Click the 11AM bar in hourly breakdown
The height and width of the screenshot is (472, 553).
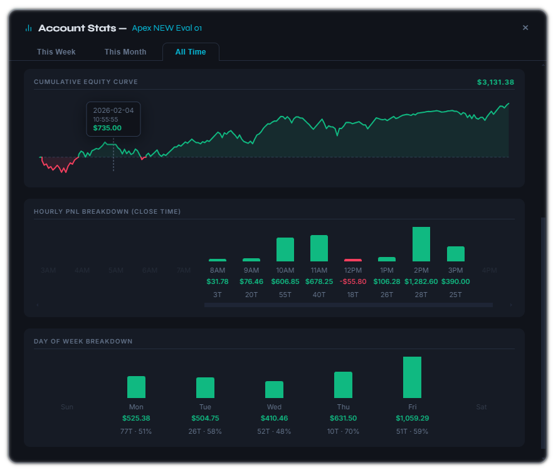[x=319, y=248]
